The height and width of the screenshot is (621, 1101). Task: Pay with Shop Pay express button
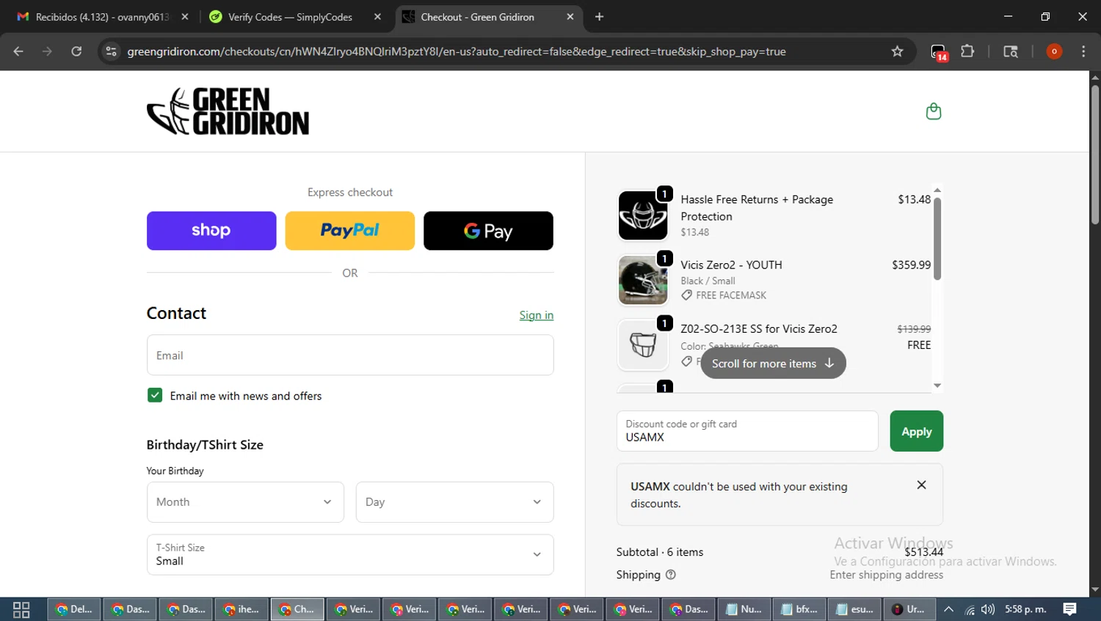tap(211, 231)
